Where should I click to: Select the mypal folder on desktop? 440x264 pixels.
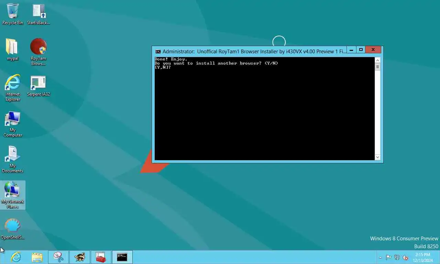click(13, 50)
